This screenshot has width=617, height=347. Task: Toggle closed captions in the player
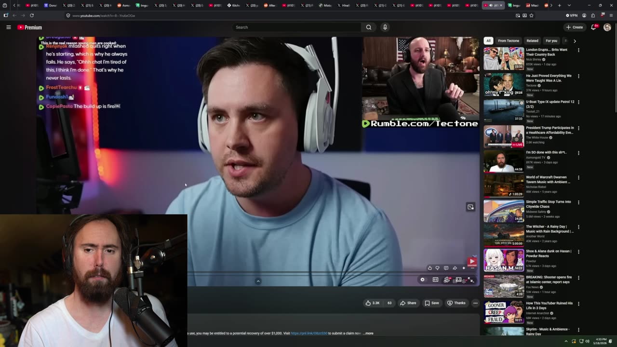[x=435, y=280]
